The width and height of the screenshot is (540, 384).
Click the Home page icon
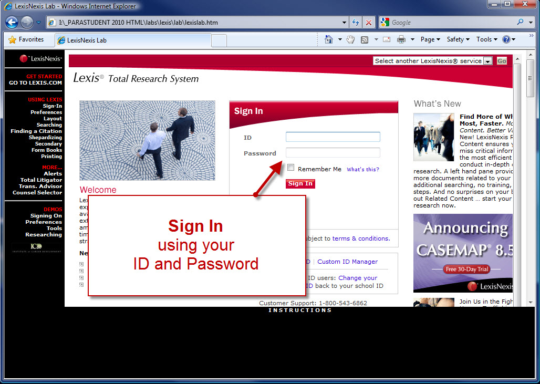[329, 39]
